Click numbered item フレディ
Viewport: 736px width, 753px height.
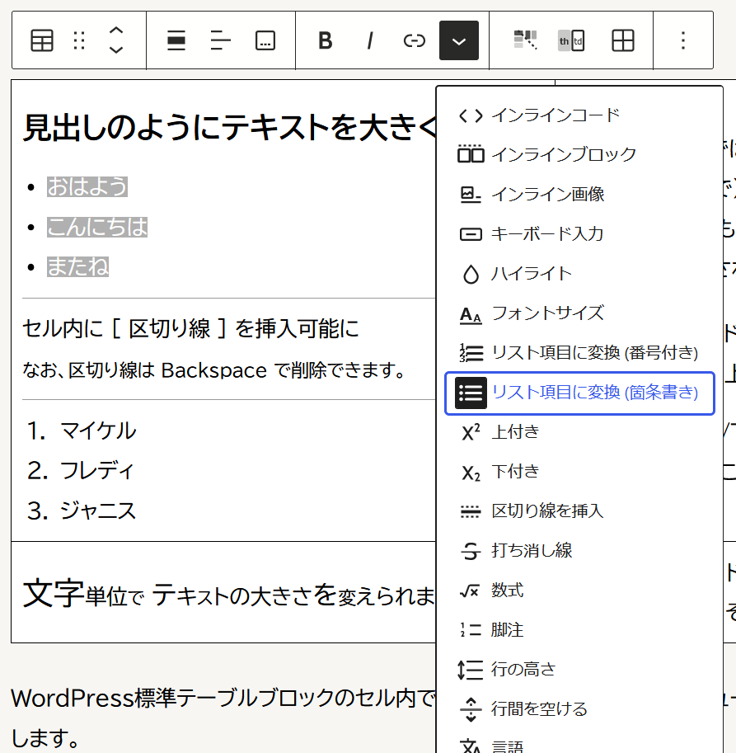pos(96,470)
